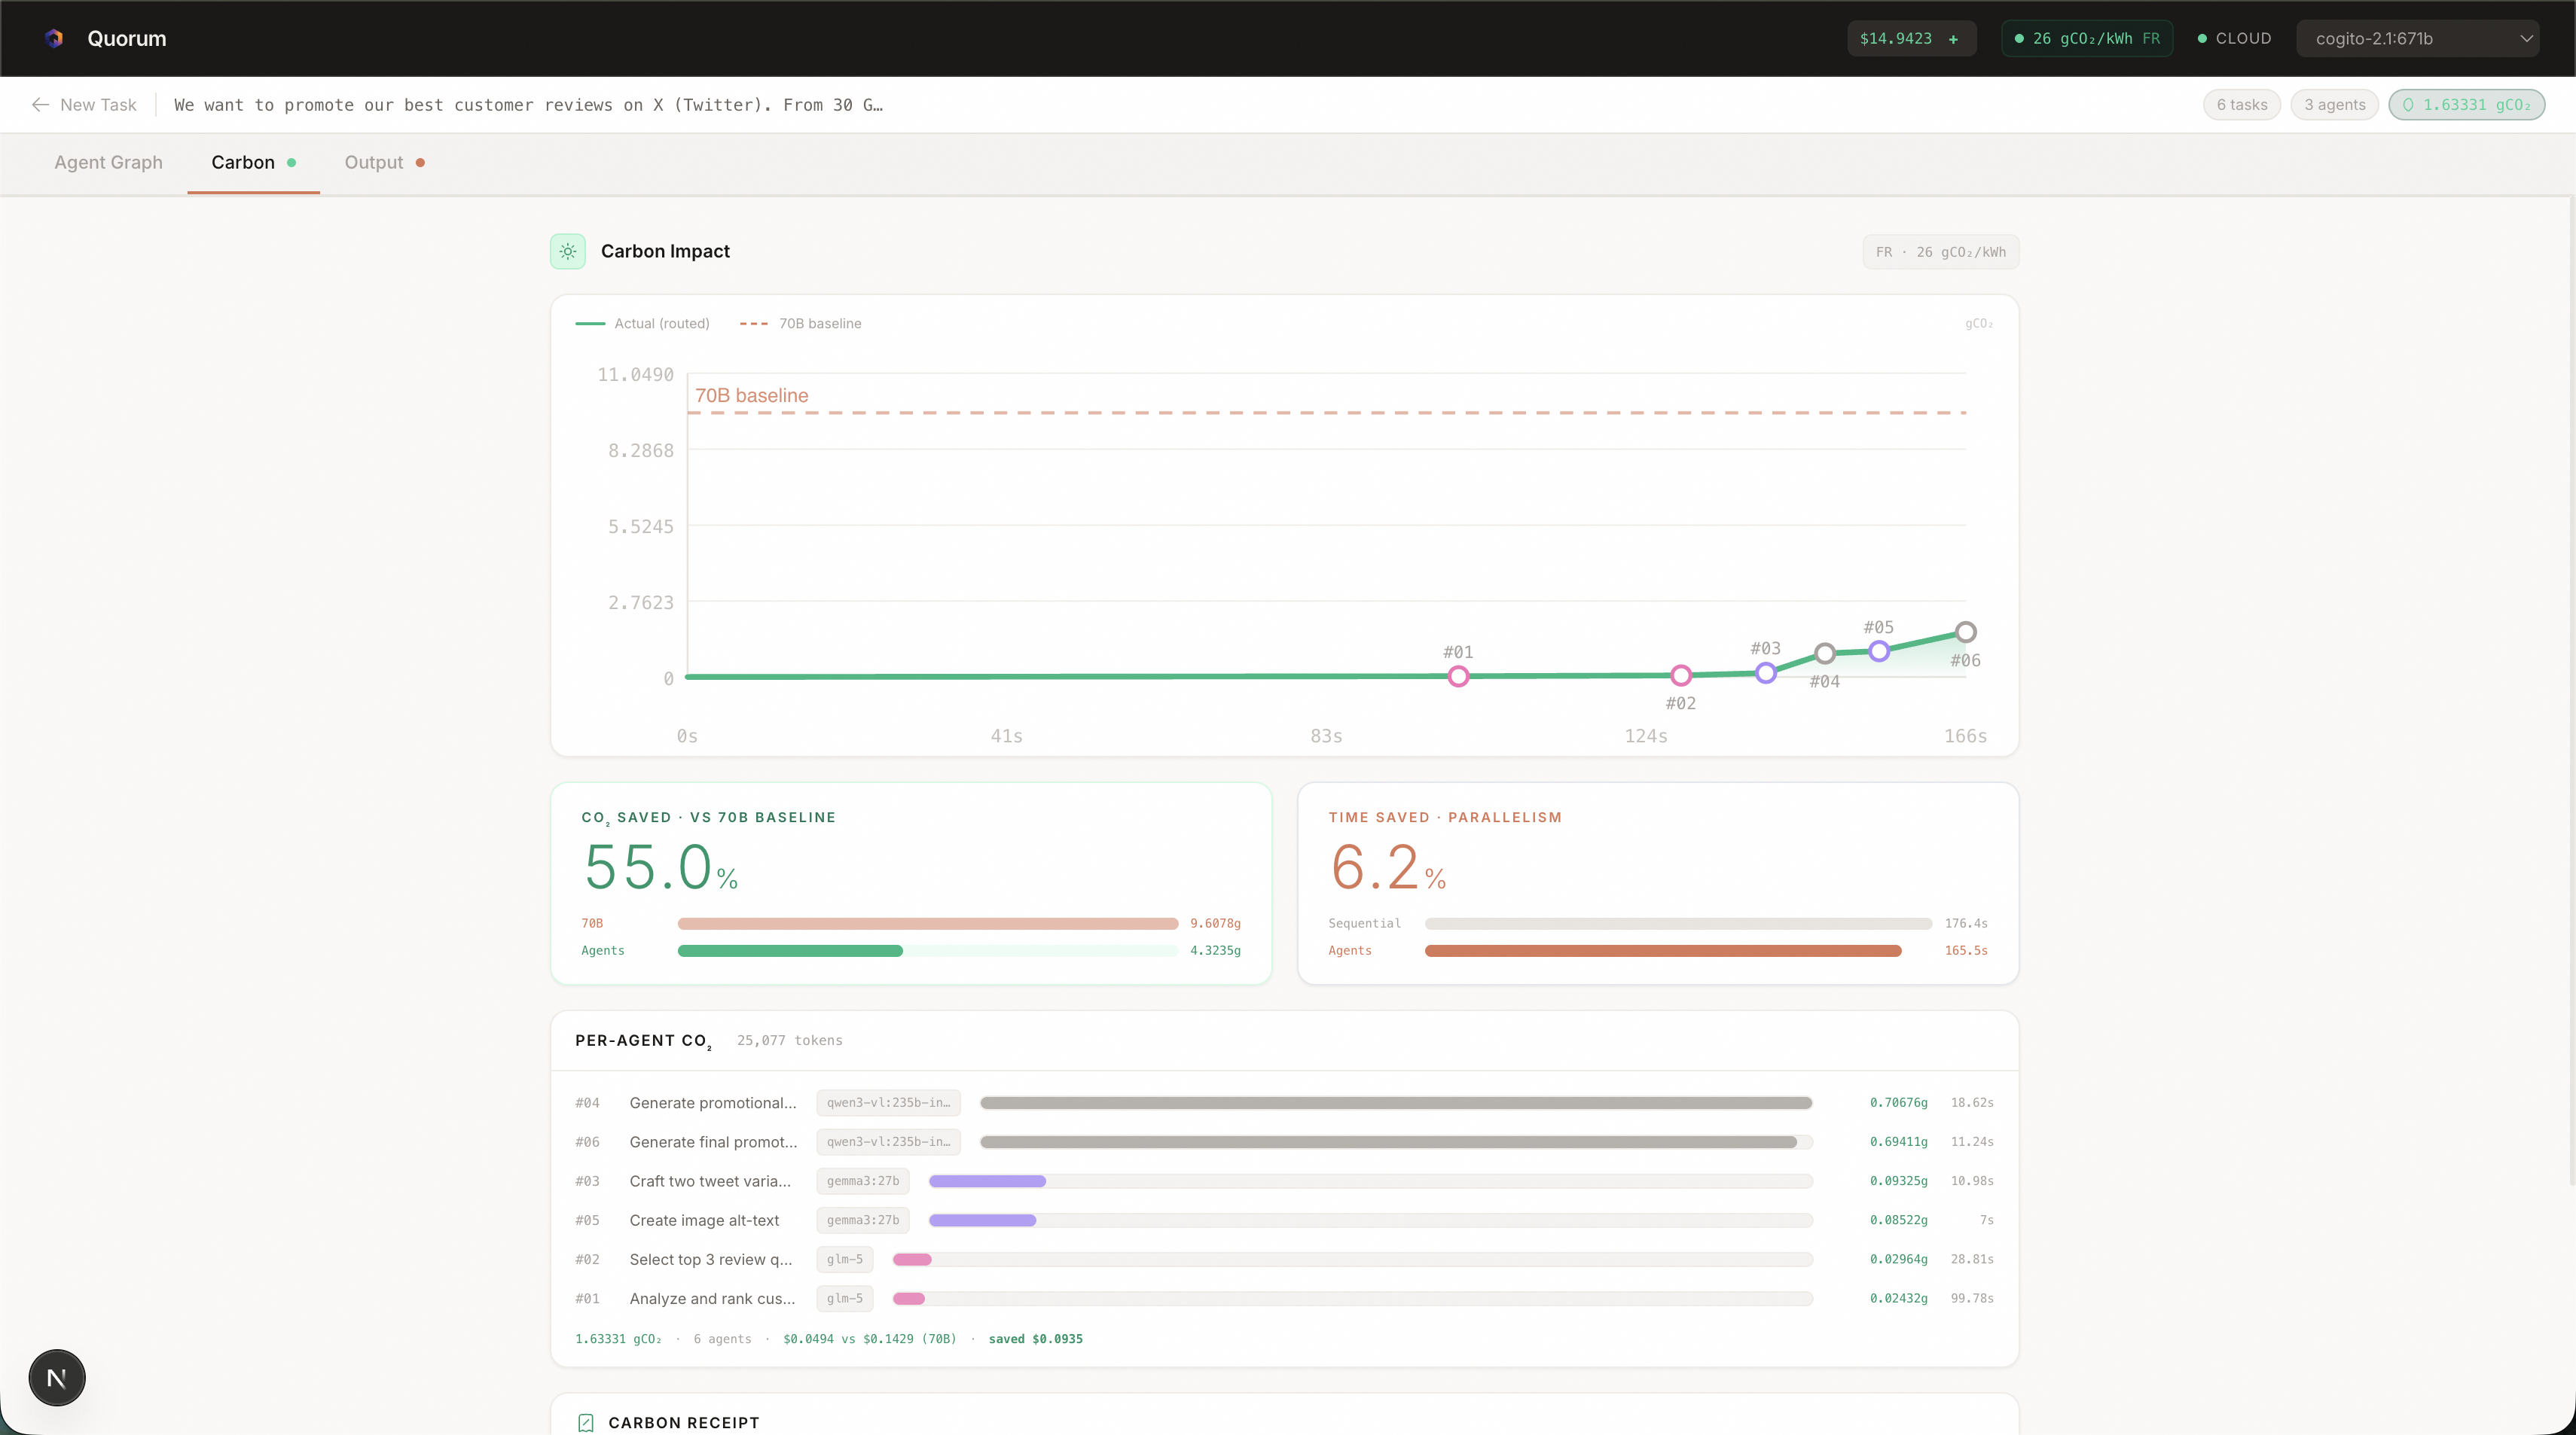Click the #04 Generate promotional CO₂ bar
The width and height of the screenshot is (2576, 1435).
(1395, 1103)
